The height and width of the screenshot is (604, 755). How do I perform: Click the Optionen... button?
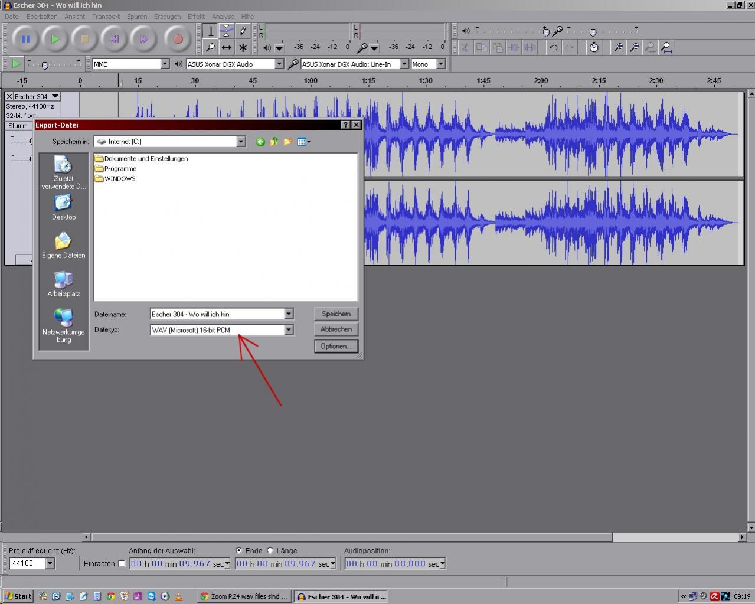coord(336,347)
